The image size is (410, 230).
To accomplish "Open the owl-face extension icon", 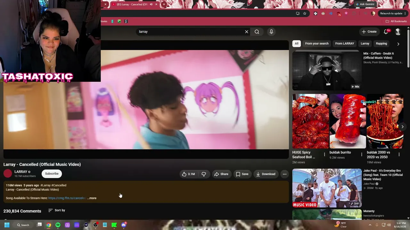I will coord(323,13).
